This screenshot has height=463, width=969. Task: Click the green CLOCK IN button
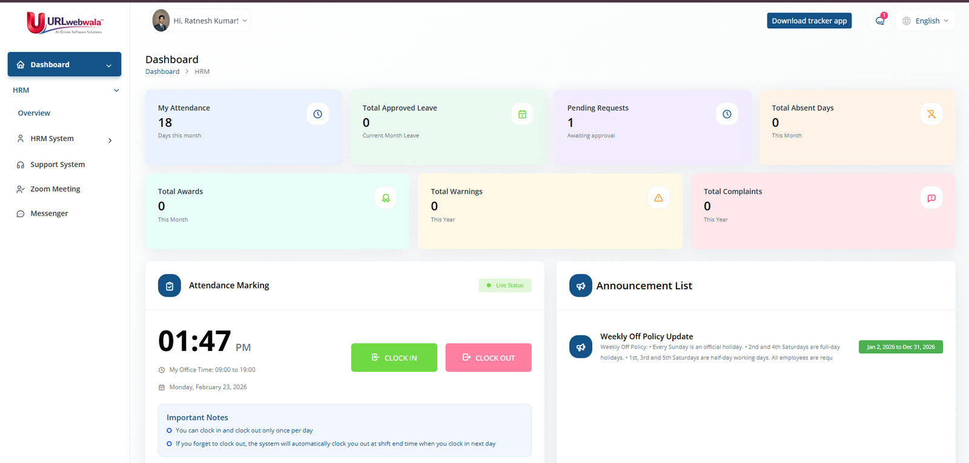coord(394,358)
